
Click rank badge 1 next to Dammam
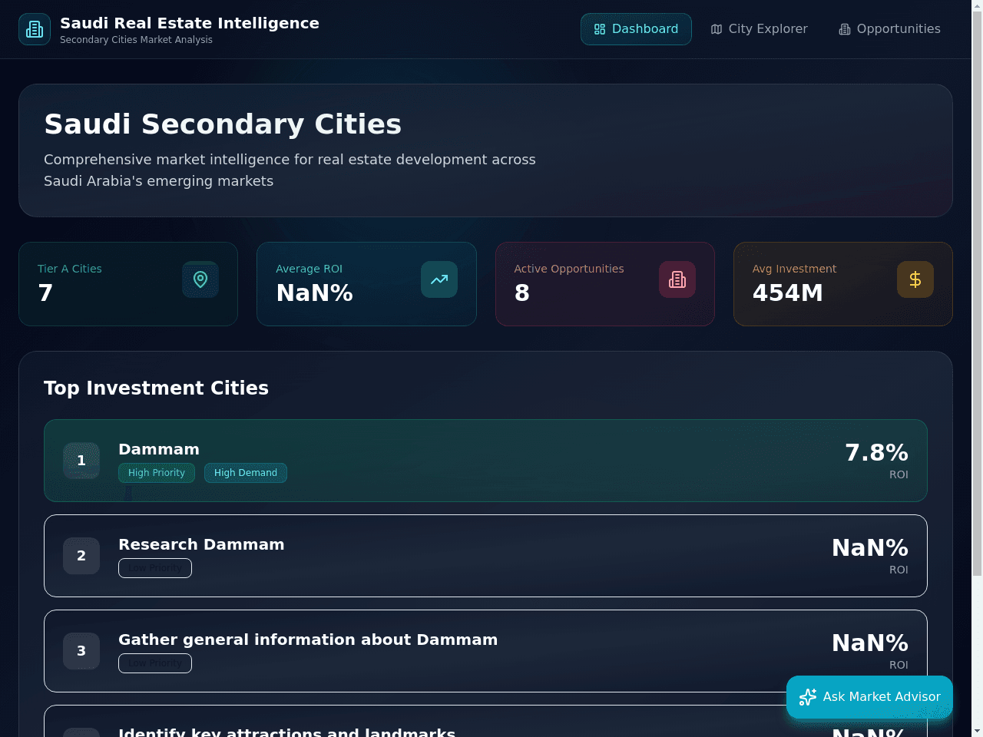pyautogui.click(x=81, y=461)
